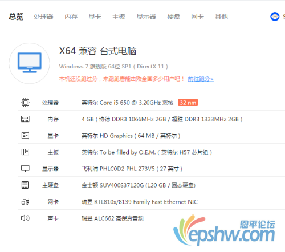The width and height of the screenshot is (285, 252).
Task: Click the X64 兼容 台式电脑 title
Action: [x=97, y=51]
